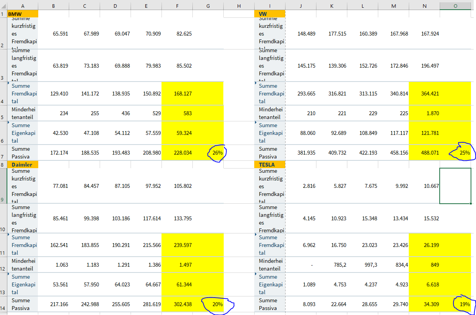Select TESLA Summe Fremdkapital label cell
The height and width of the screenshot is (315, 476).
coord(270,245)
